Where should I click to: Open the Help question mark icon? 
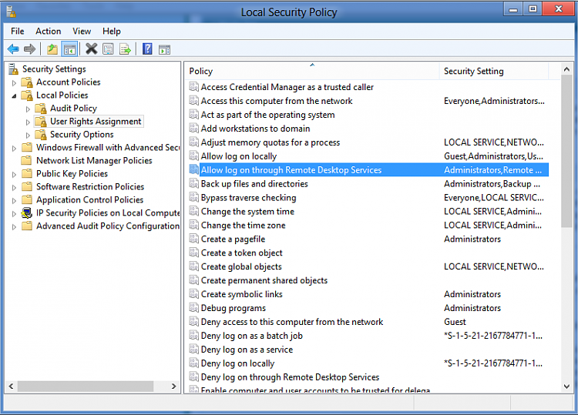tap(147, 49)
